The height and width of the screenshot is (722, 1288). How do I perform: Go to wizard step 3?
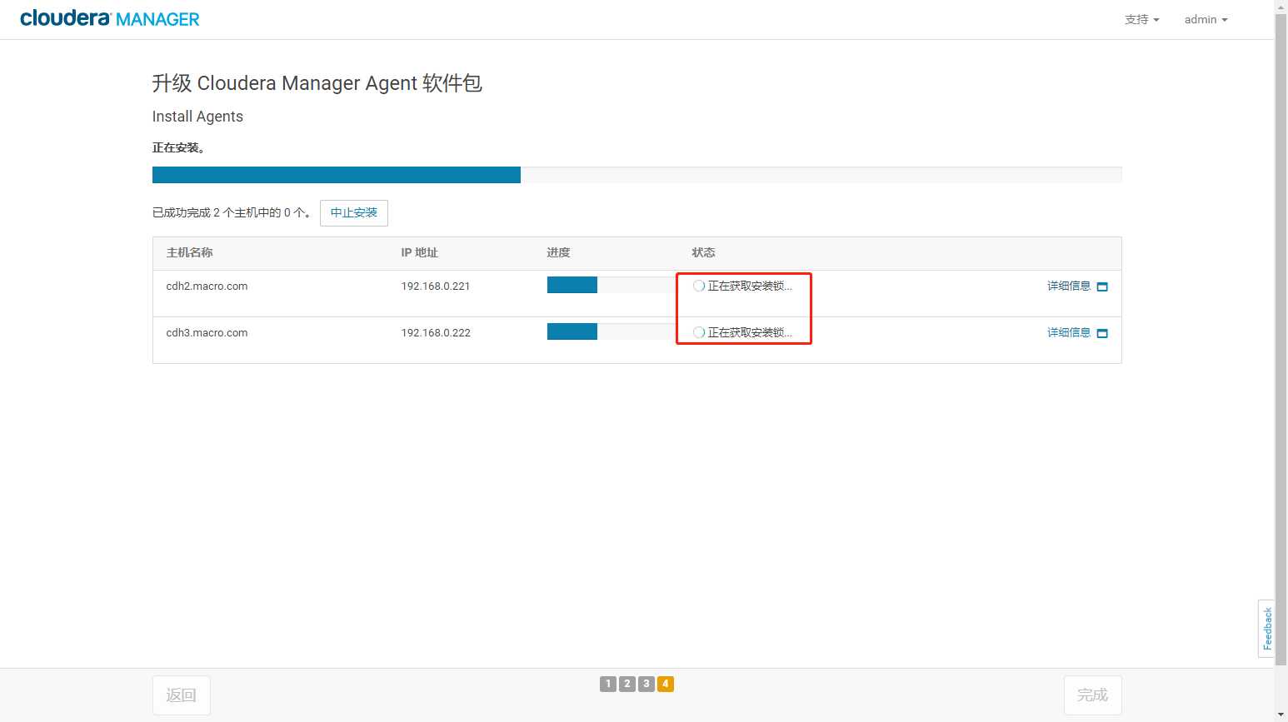point(646,684)
